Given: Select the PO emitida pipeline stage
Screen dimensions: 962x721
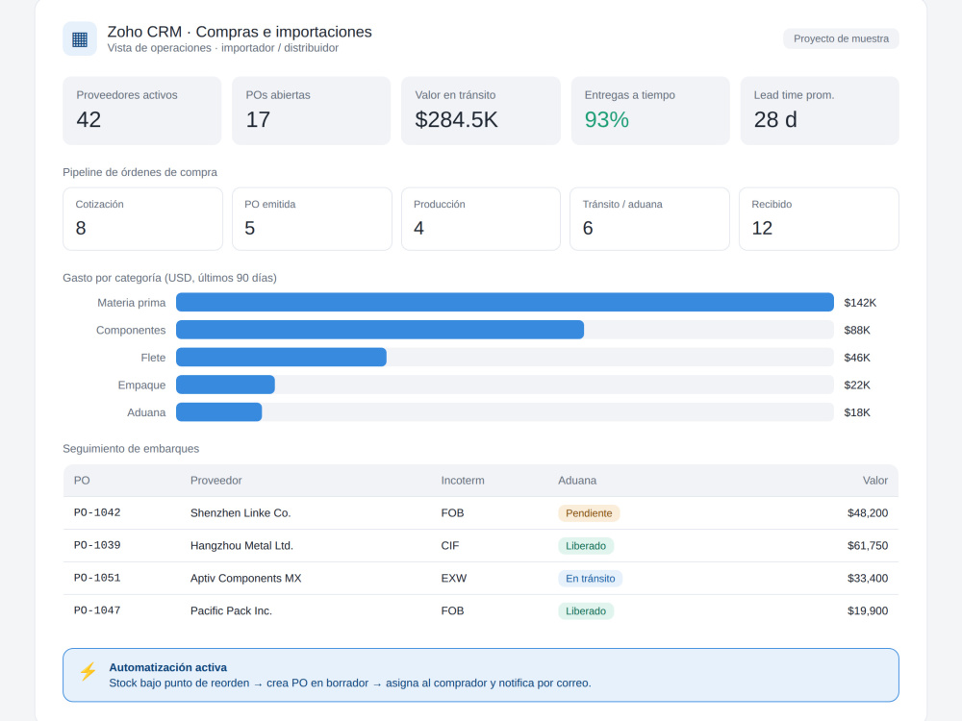Looking at the screenshot, I should click(x=312, y=219).
